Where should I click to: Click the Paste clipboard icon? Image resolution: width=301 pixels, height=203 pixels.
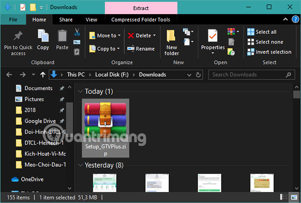[62, 37]
